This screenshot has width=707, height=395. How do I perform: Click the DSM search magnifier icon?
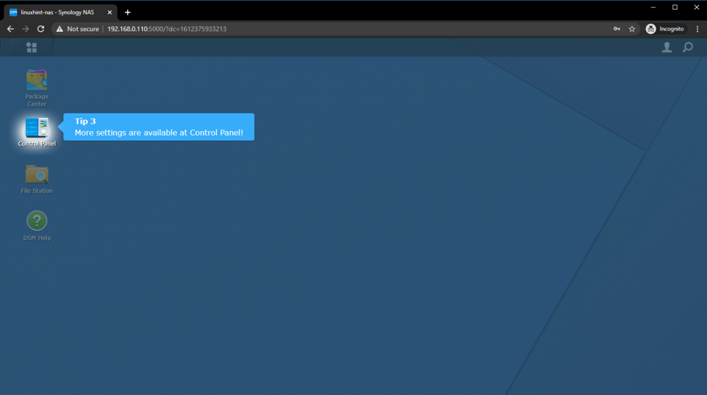click(x=687, y=47)
